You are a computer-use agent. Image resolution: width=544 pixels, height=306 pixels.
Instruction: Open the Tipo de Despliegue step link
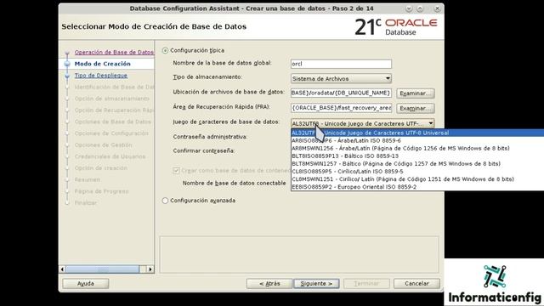[x=101, y=76]
